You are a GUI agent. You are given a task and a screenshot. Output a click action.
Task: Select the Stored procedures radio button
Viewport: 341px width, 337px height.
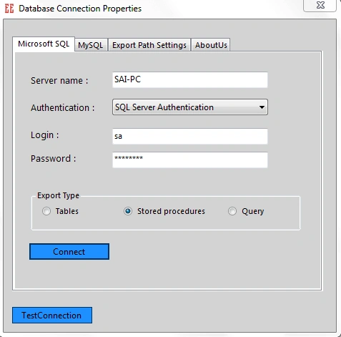point(128,211)
